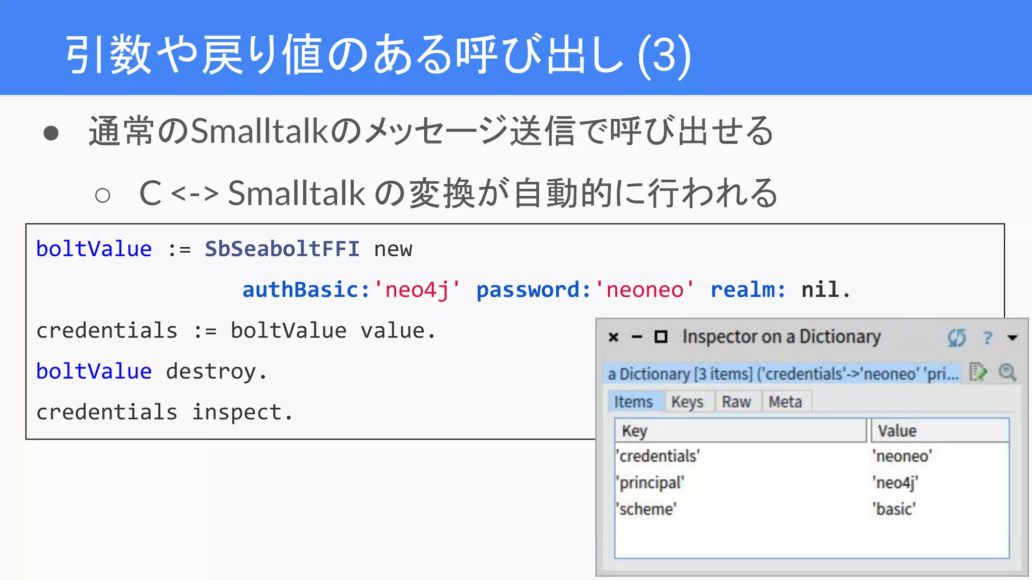Click the refresh icon in Inspector title bar

(x=956, y=337)
